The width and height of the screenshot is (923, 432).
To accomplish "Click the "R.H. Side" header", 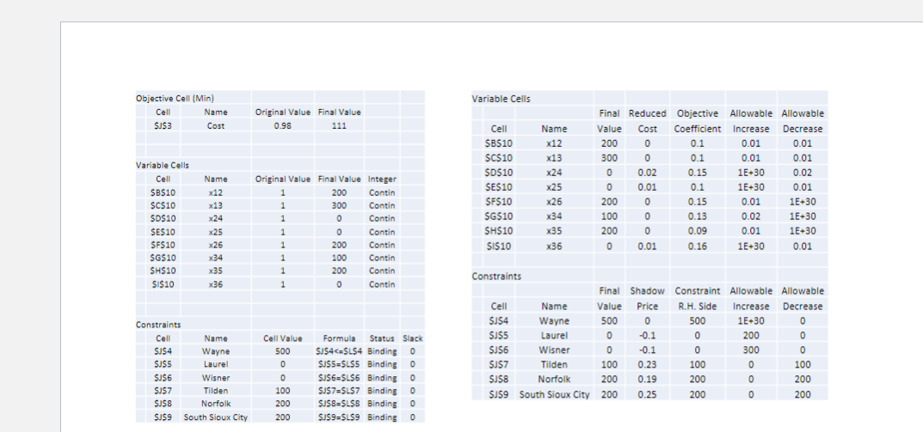I will click(698, 307).
